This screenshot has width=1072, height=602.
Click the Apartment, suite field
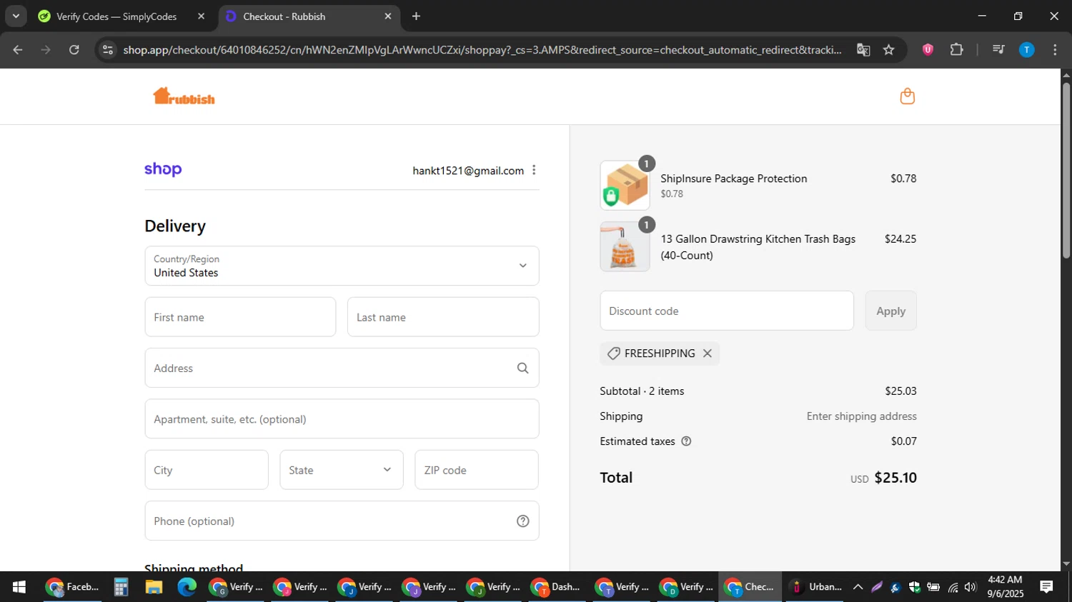342,418
